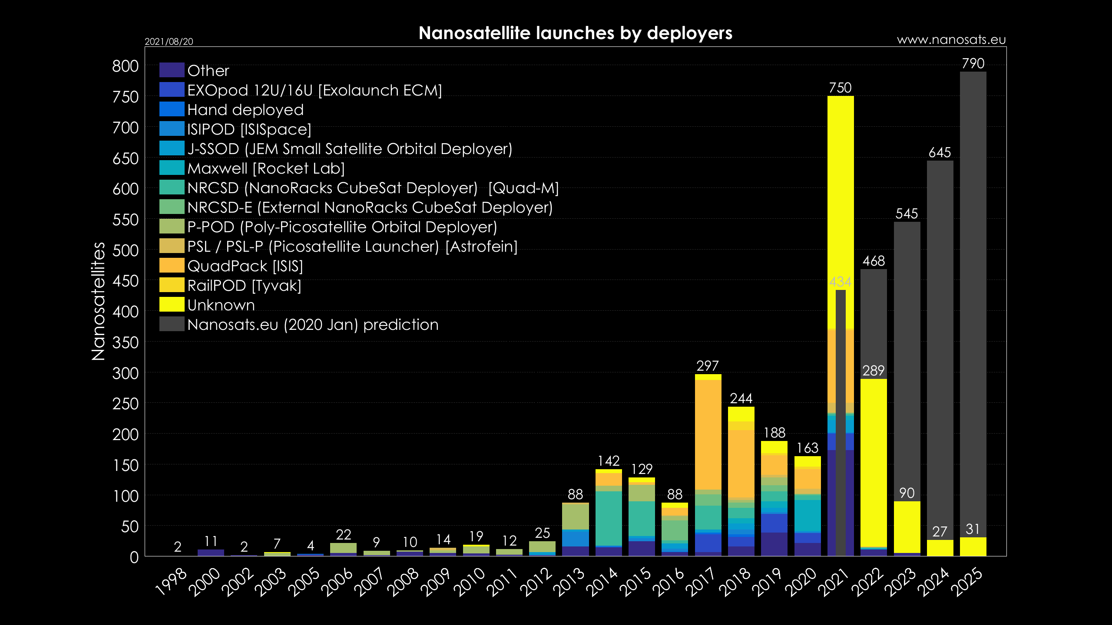Screen dimensions: 1112x625
Task: Select the 2021/08/20 date label
Action: coord(168,42)
